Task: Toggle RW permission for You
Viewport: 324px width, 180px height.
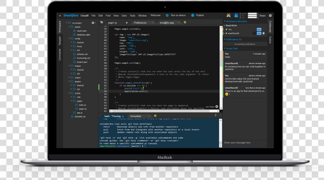Action: [x=259, y=30]
